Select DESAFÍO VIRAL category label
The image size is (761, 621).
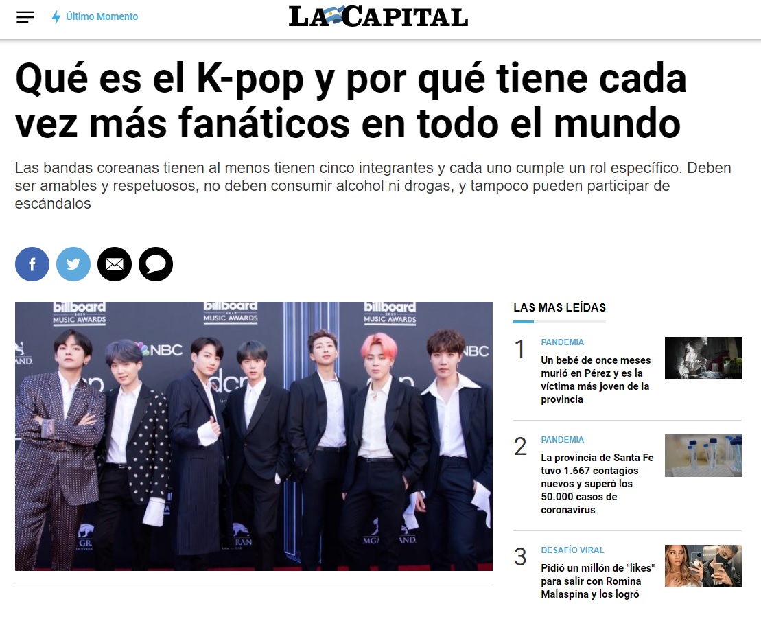click(x=572, y=550)
